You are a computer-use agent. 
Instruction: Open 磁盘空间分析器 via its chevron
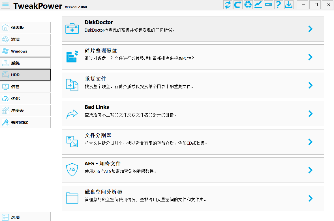[x=311, y=198]
